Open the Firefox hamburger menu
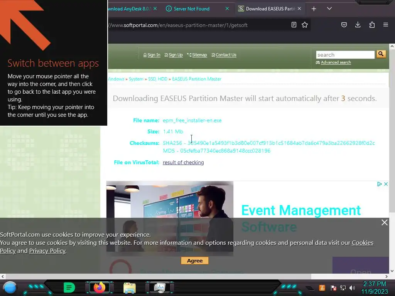The image size is (395, 296). point(385,25)
